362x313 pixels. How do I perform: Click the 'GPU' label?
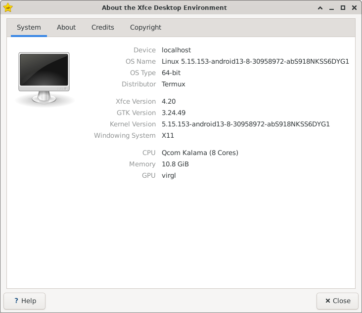[x=149, y=176]
